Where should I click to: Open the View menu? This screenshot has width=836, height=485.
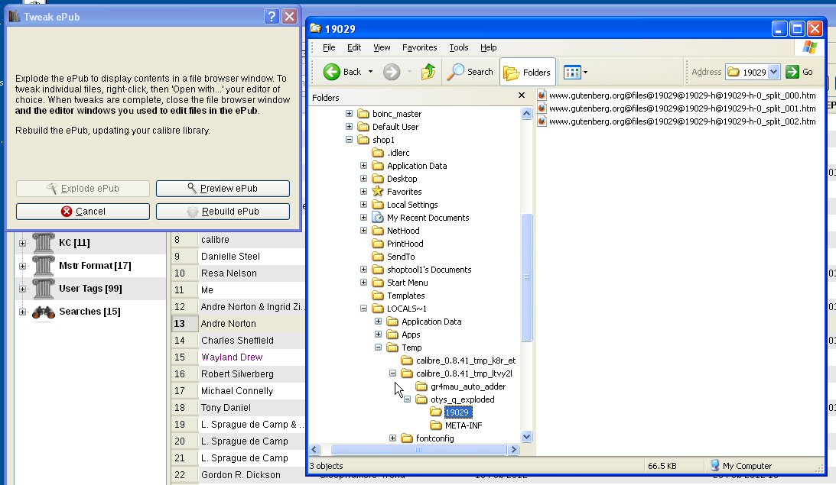point(382,47)
